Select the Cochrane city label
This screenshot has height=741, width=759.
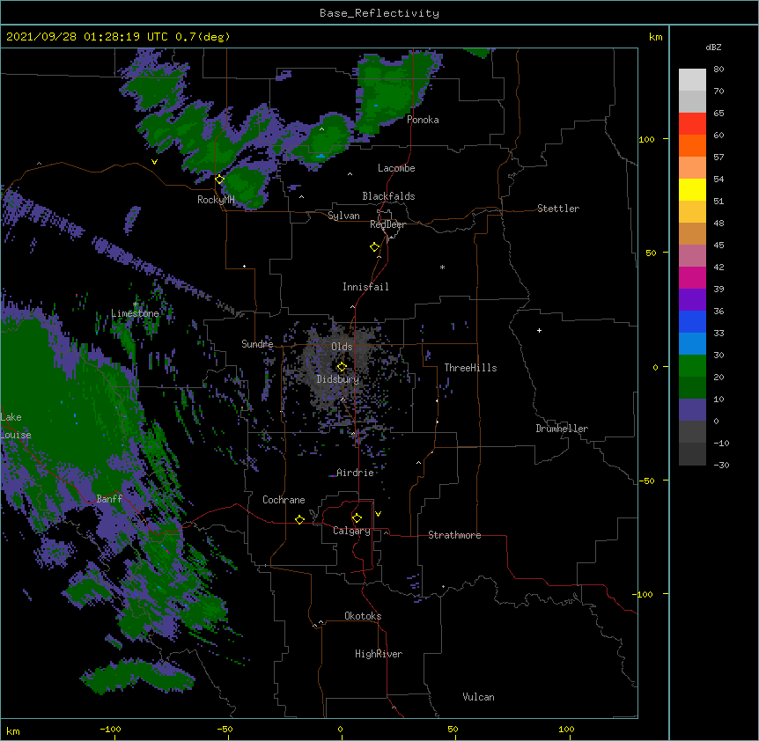(x=284, y=500)
